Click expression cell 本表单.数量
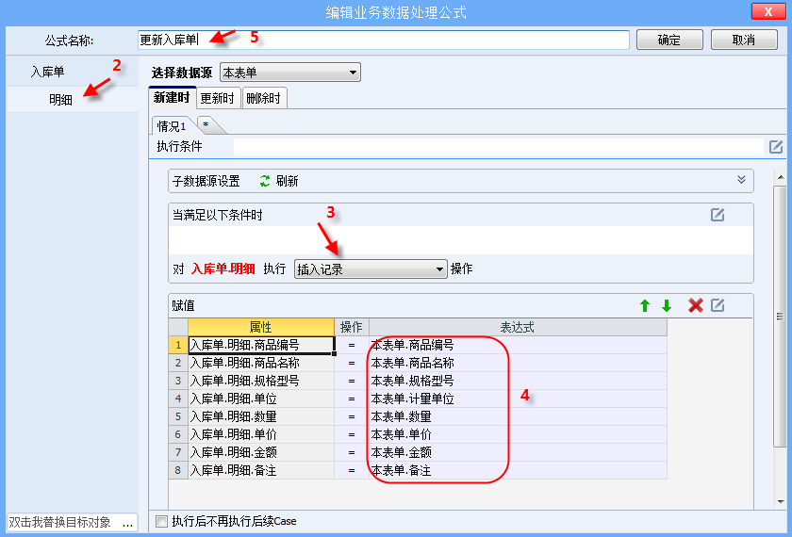The image size is (792, 537). click(x=518, y=416)
